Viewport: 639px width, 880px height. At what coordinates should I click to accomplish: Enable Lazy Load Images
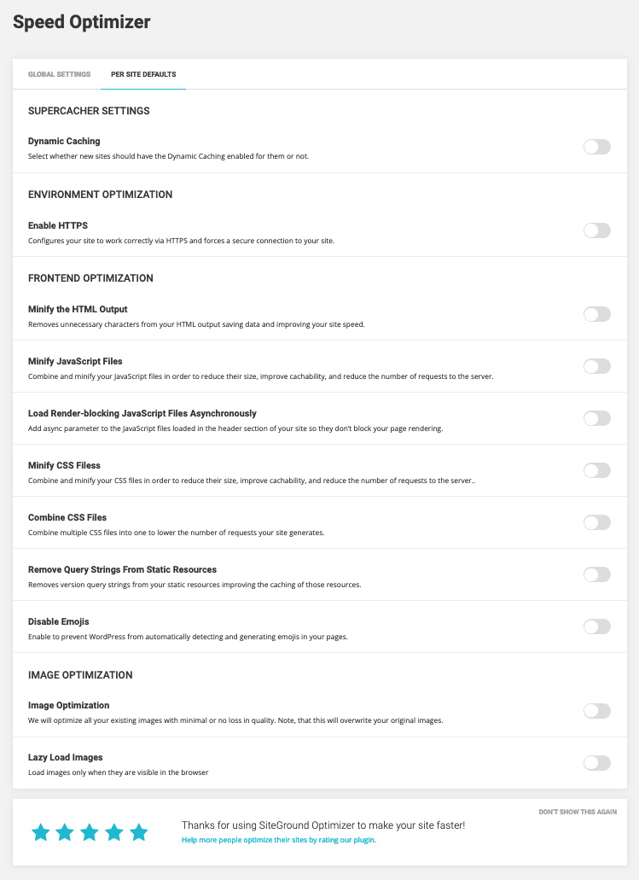[x=597, y=763]
